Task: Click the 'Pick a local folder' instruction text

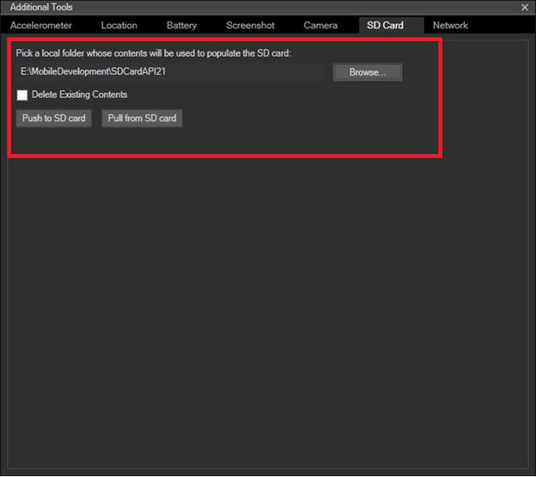Action: (154, 53)
